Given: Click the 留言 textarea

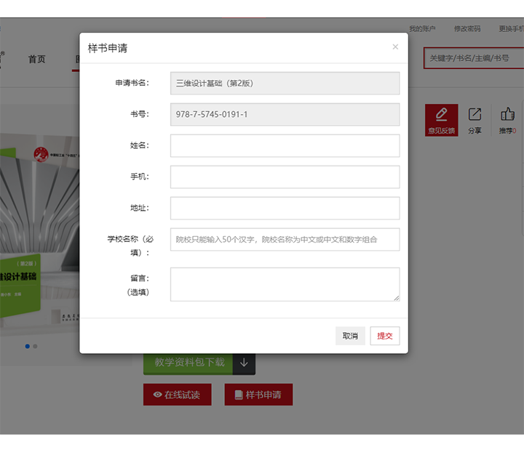Looking at the screenshot, I should pyautogui.click(x=285, y=284).
